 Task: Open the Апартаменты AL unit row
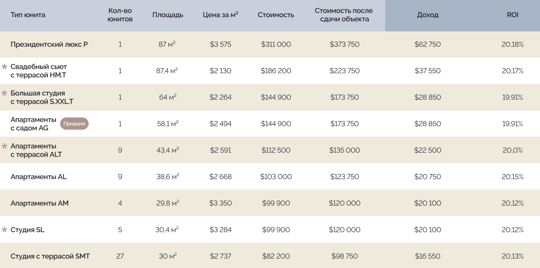click(270, 177)
